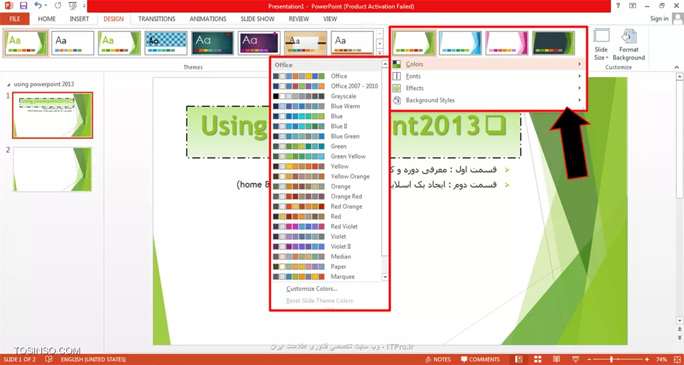The image size is (684, 365).
Task: Click the Format Background button
Action: coord(629,43)
